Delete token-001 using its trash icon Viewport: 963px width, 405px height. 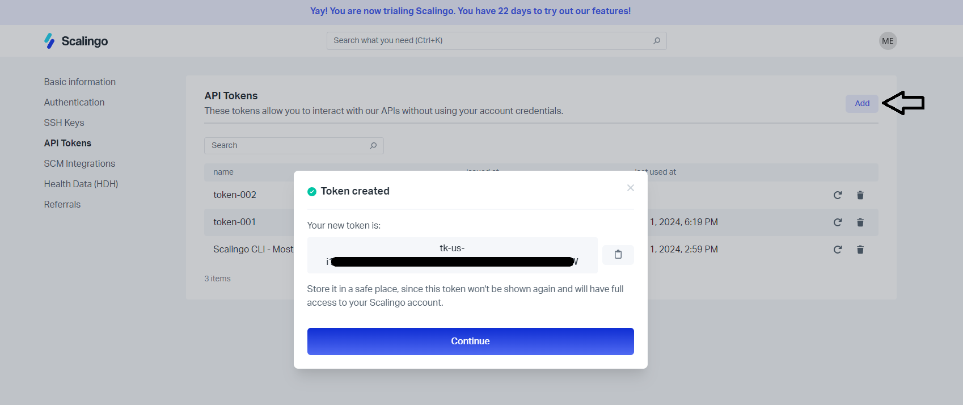pyautogui.click(x=860, y=222)
